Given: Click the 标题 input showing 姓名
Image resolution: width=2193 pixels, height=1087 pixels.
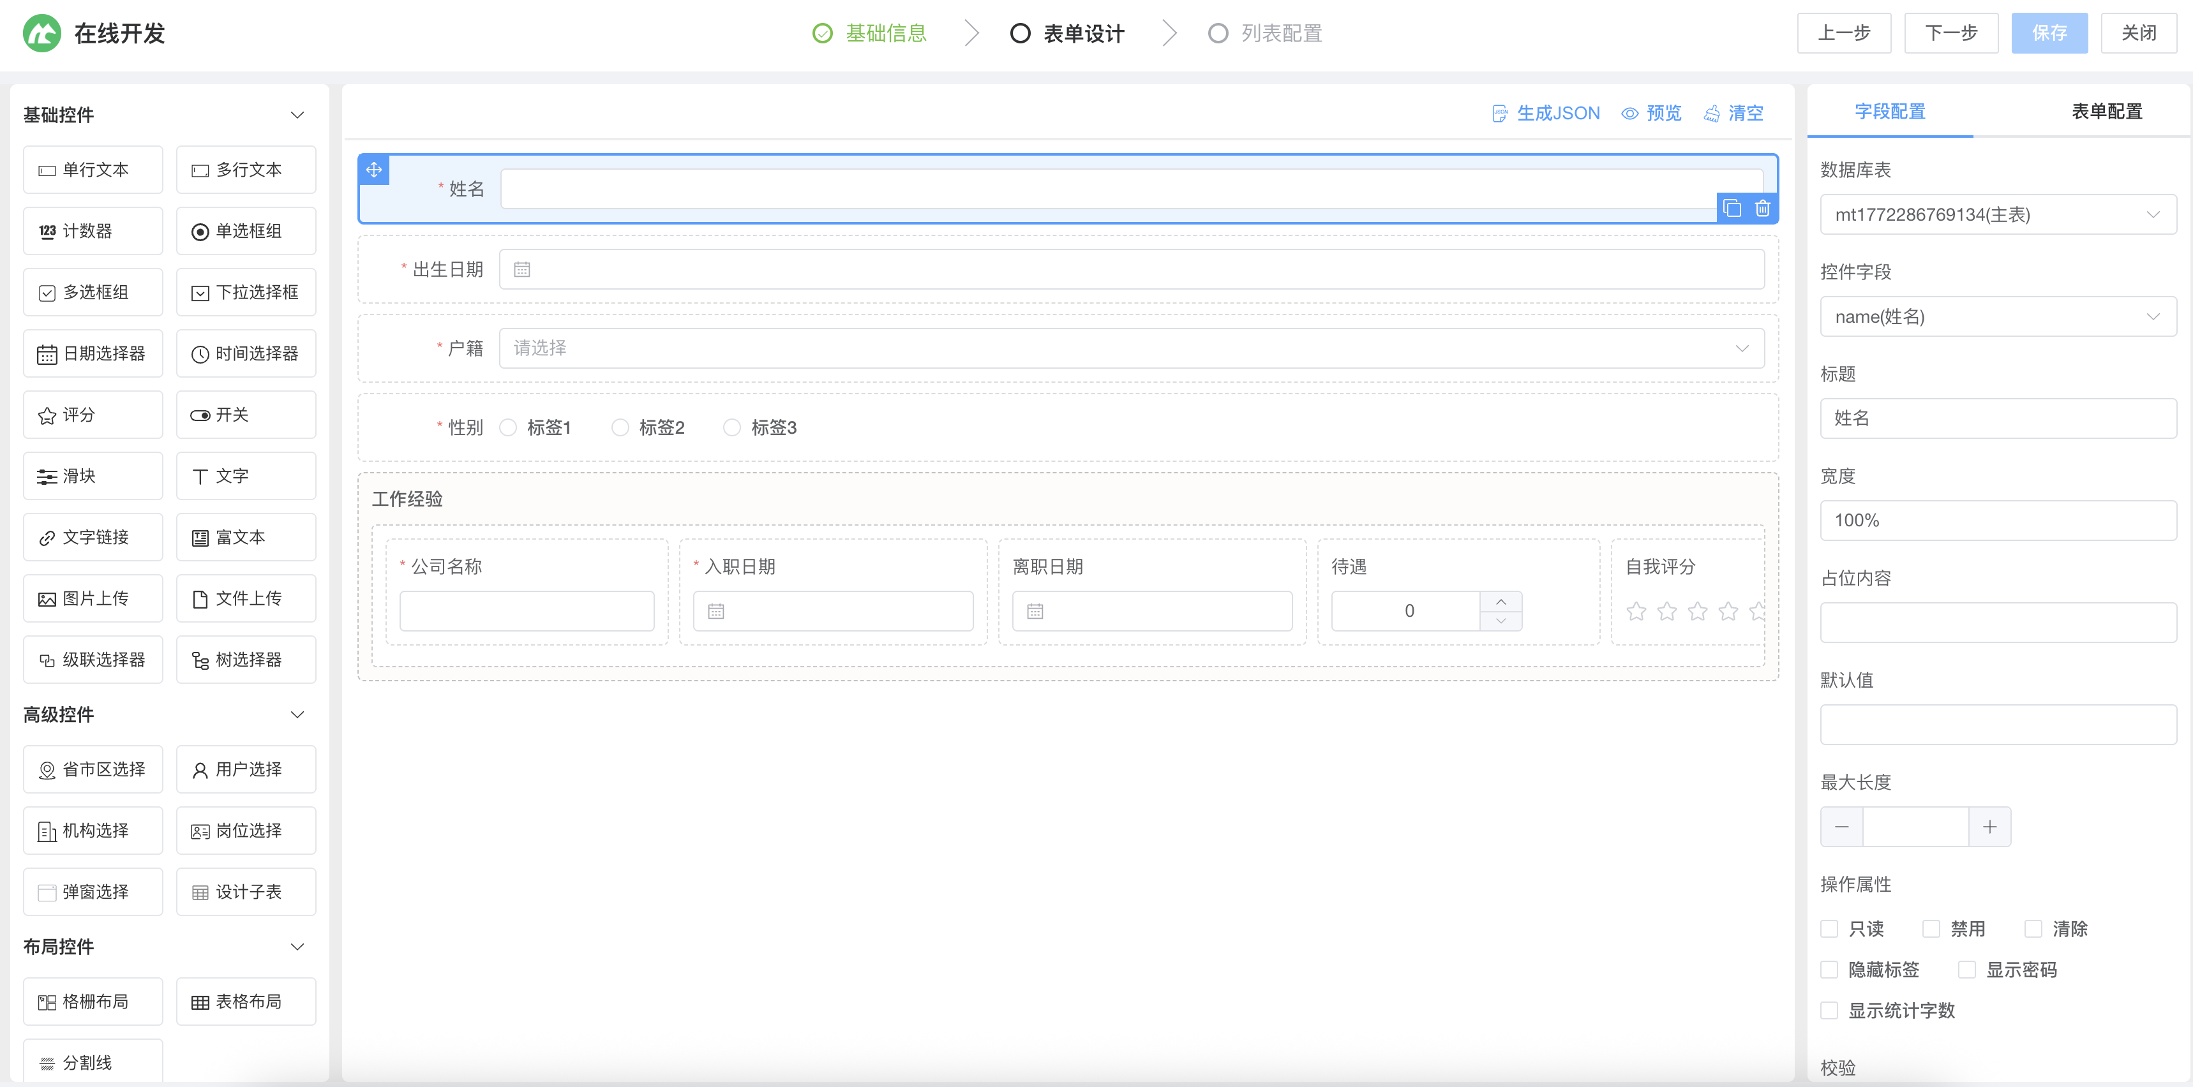Looking at the screenshot, I should point(1998,418).
